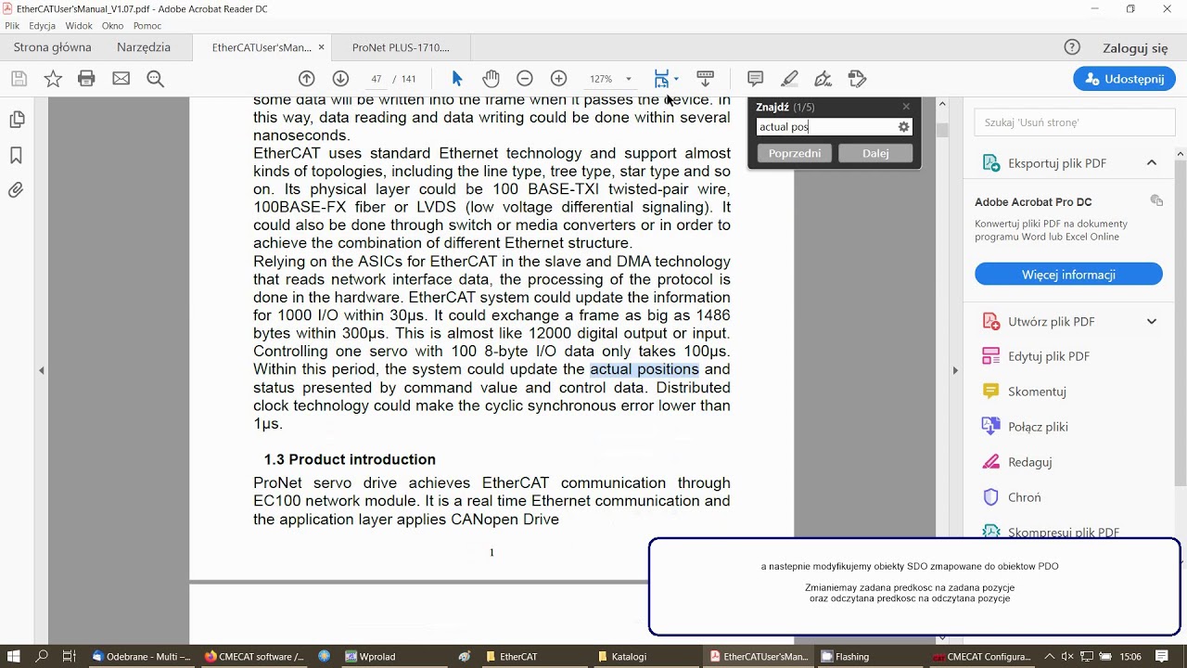Switch to the Narzędzia tab

point(144,47)
